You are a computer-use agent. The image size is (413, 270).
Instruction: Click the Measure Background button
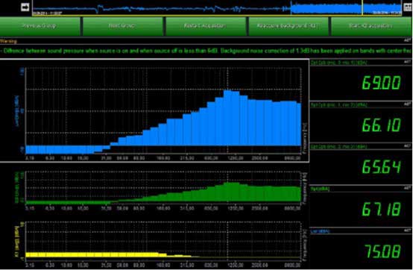point(289,26)
